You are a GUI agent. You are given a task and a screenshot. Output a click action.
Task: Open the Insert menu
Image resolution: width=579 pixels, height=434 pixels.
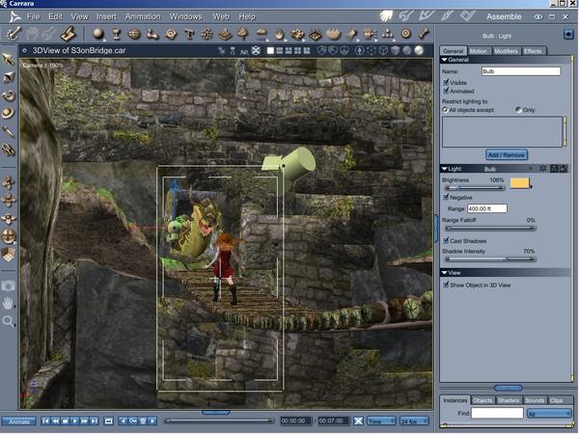coord(106,16)
